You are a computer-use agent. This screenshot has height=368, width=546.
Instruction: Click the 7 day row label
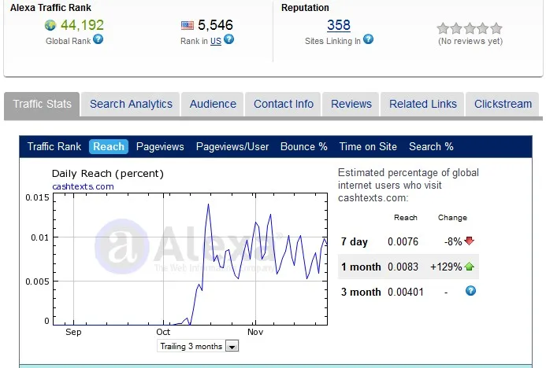354,241
